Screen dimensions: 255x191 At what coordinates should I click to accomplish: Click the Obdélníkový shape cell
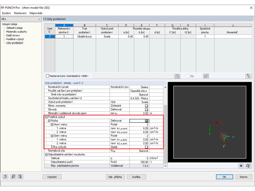85,37
